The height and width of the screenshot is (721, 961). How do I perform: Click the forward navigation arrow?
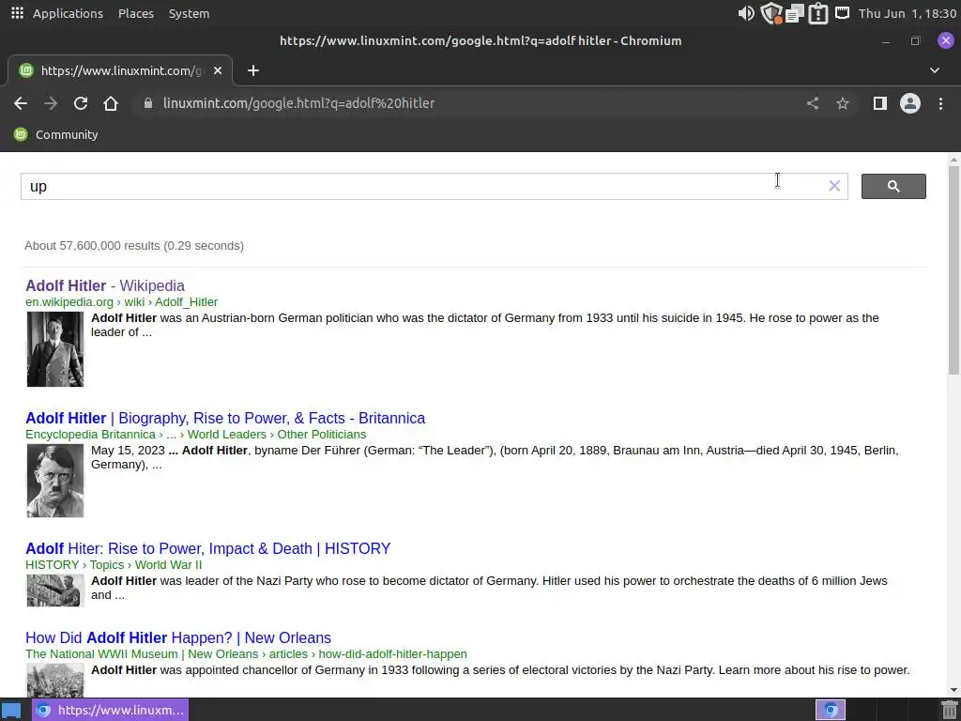click(x=51, y=103)
